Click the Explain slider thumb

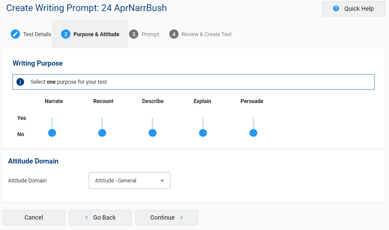pos(203,133)
